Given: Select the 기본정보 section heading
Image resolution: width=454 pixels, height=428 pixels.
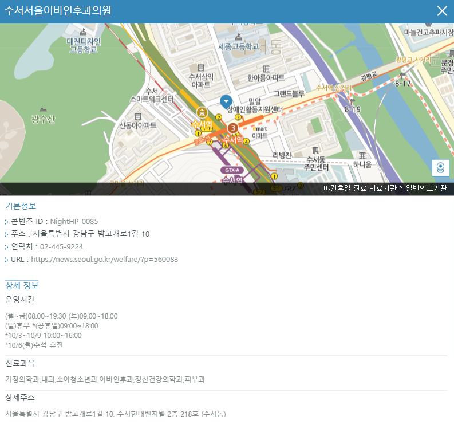Looking at the screenshot, I should [21, 206].
